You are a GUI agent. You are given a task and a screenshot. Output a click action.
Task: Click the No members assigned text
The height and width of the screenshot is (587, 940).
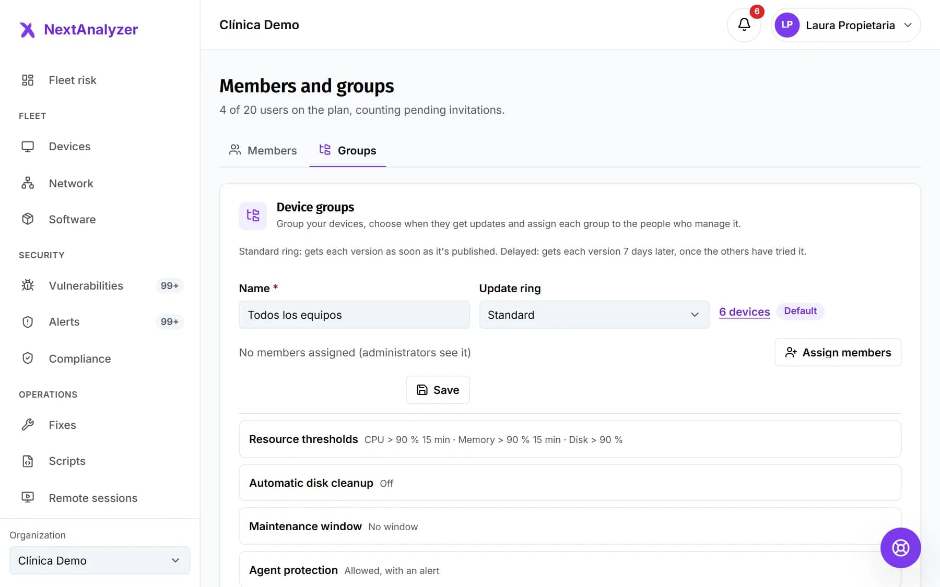pyautogui.click(x=355, y=353)
